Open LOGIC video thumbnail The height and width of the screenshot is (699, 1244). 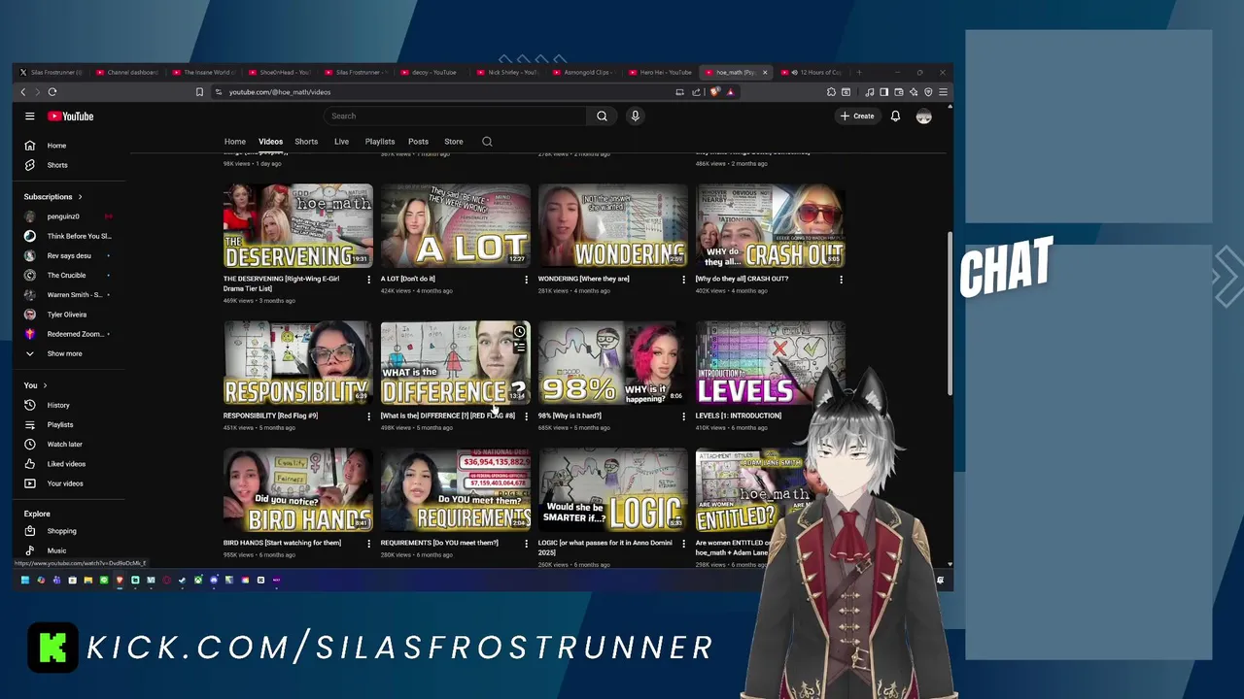pos(613,489)
